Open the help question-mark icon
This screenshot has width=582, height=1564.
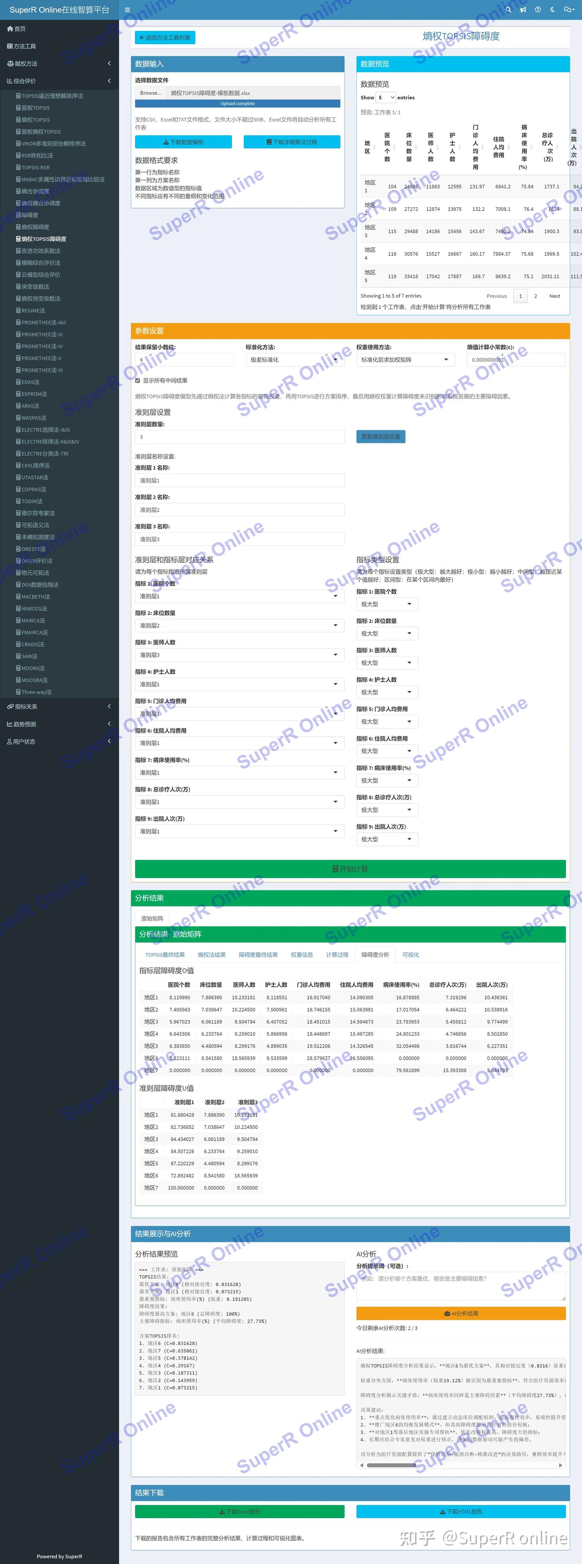coord(538,10)
